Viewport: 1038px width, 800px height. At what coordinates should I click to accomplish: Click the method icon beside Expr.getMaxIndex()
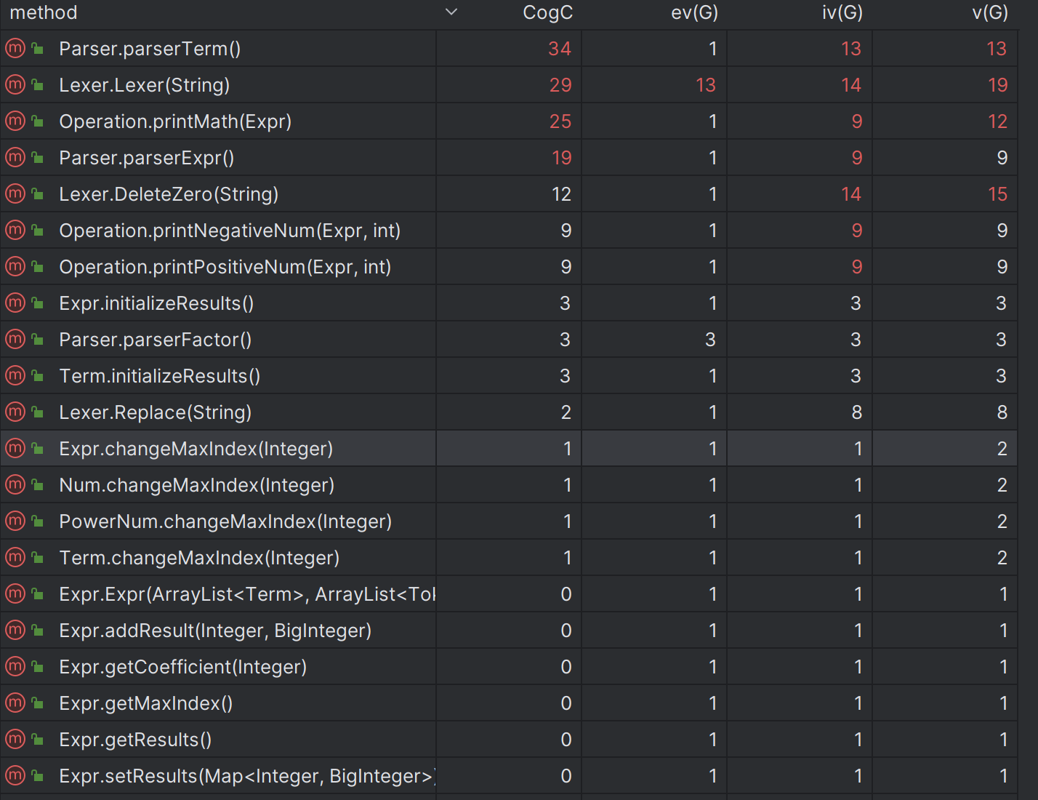(15, 703)
